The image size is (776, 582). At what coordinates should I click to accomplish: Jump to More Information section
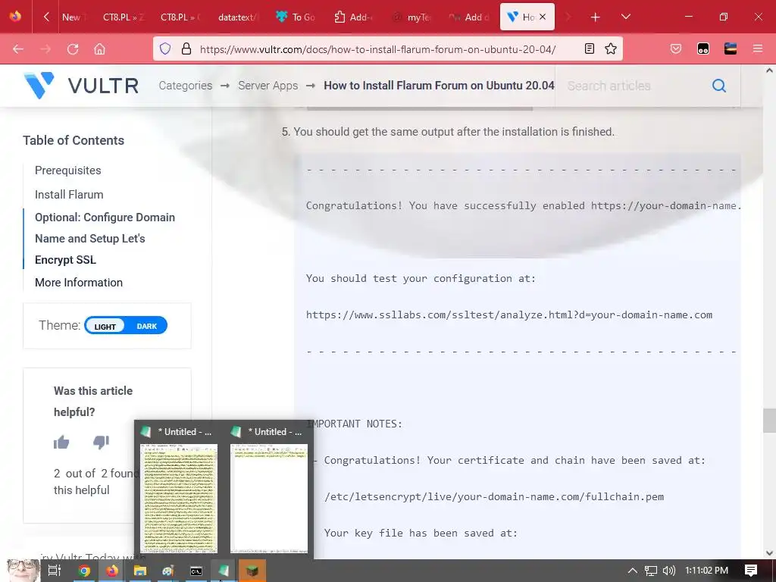pos(79,283)
